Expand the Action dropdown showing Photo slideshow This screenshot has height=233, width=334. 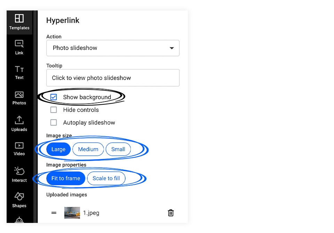click(x=113, y=48)
